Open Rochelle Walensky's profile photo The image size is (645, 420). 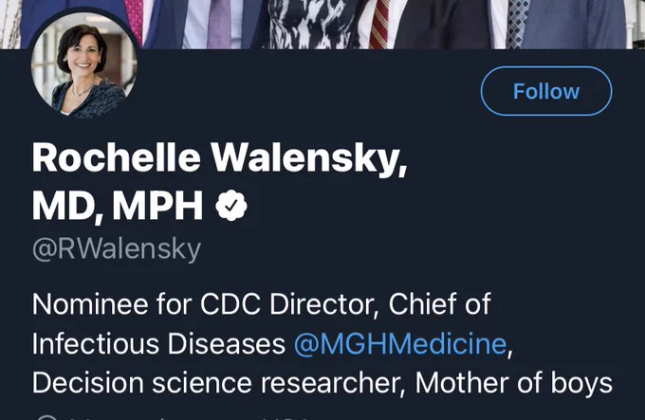pos(83,65)
